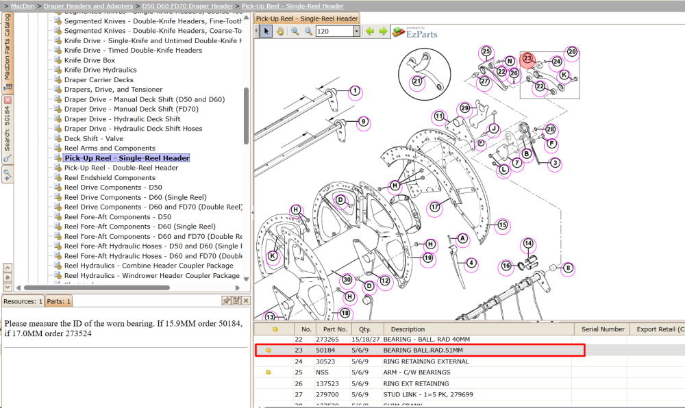Image resolution: width=685 pixels, height=408 pixels.
Task: Click page icon beside Draper Drive - Hydraulic Deck Shift
Action: (58, 118)
